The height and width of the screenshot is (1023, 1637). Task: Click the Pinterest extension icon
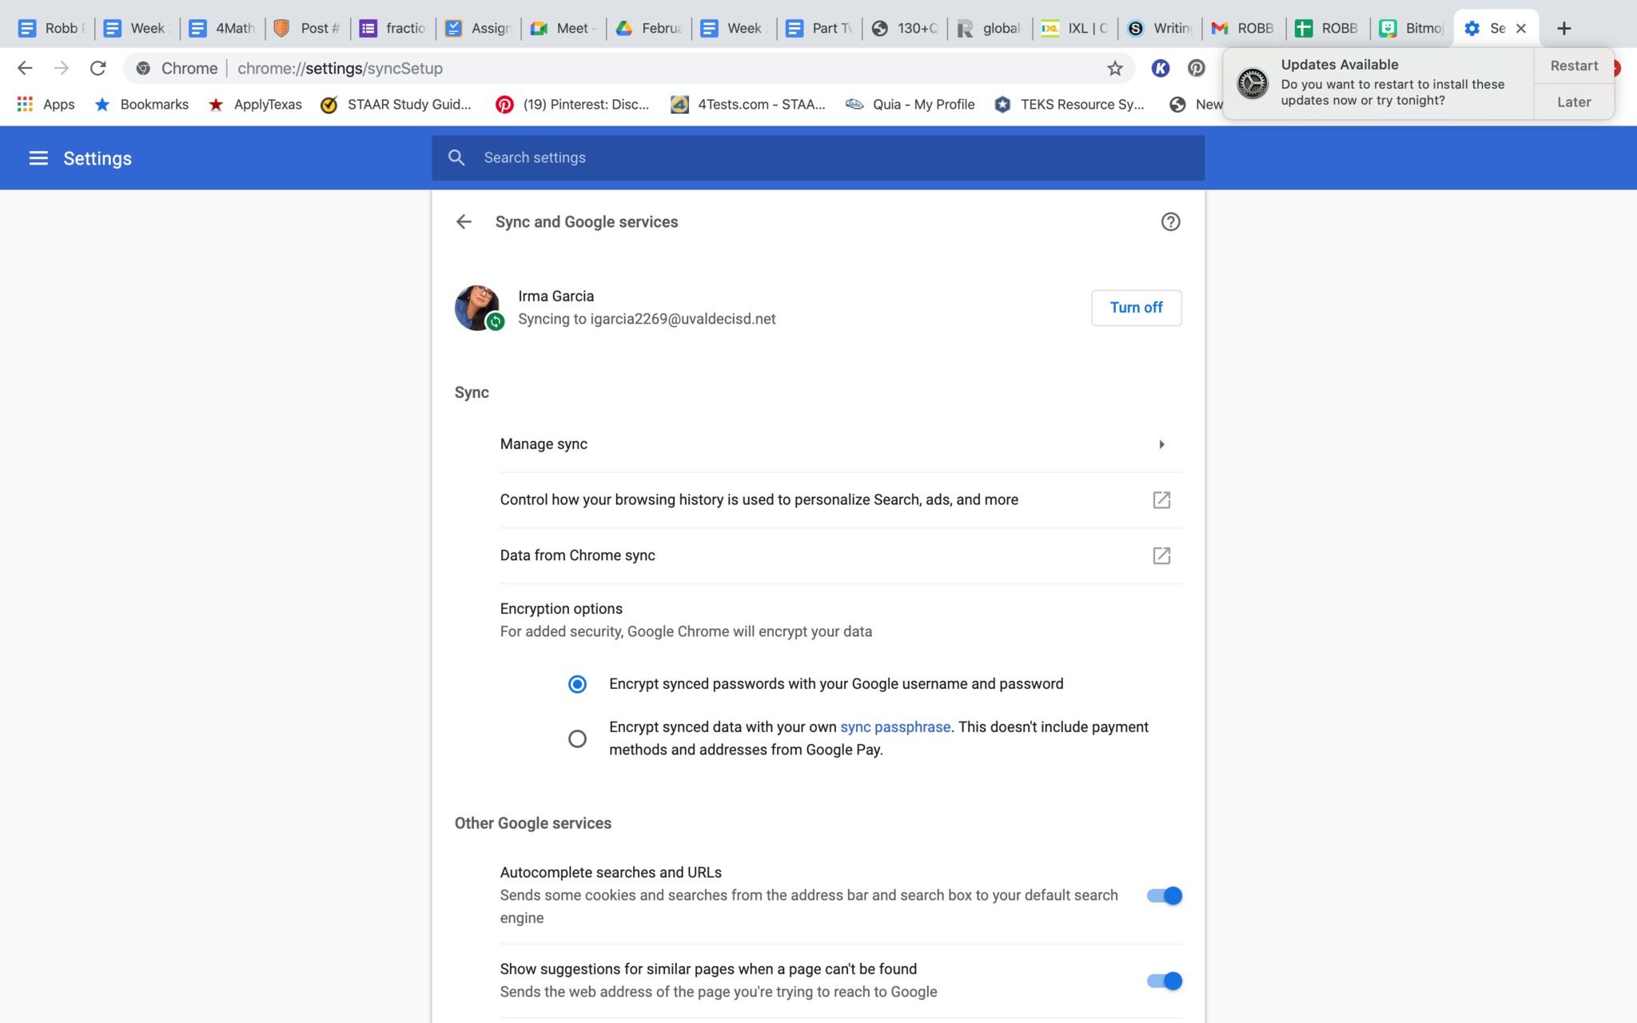1196,69
